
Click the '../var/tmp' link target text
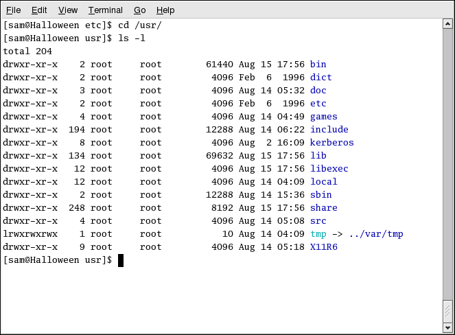coord(376,234)
